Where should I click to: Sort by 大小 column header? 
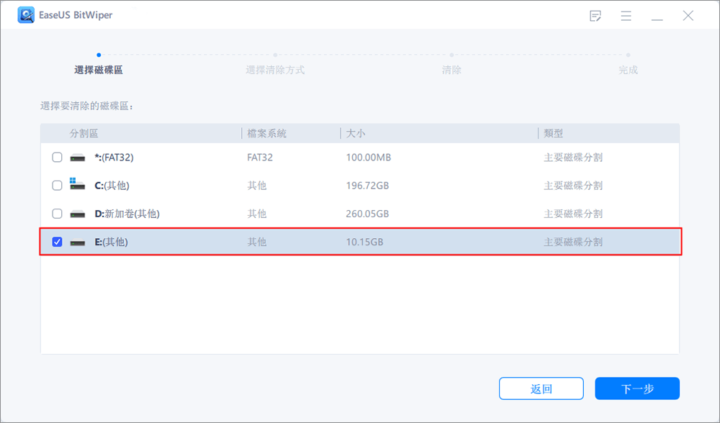(x=356, y=134)
